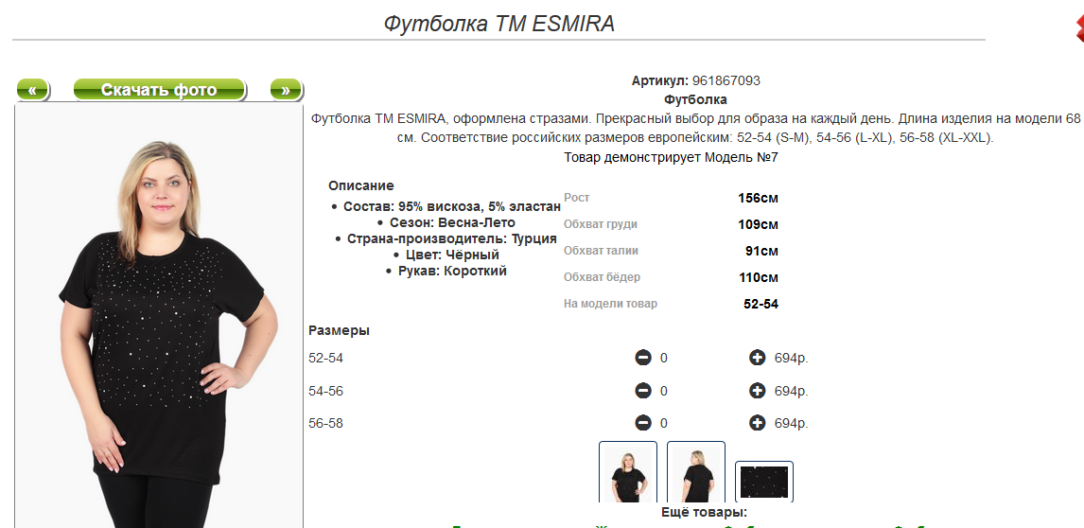Viewport: 1084px width, 528px height.
Task: Open the back view thumbnail
Action: pos(696,472)
